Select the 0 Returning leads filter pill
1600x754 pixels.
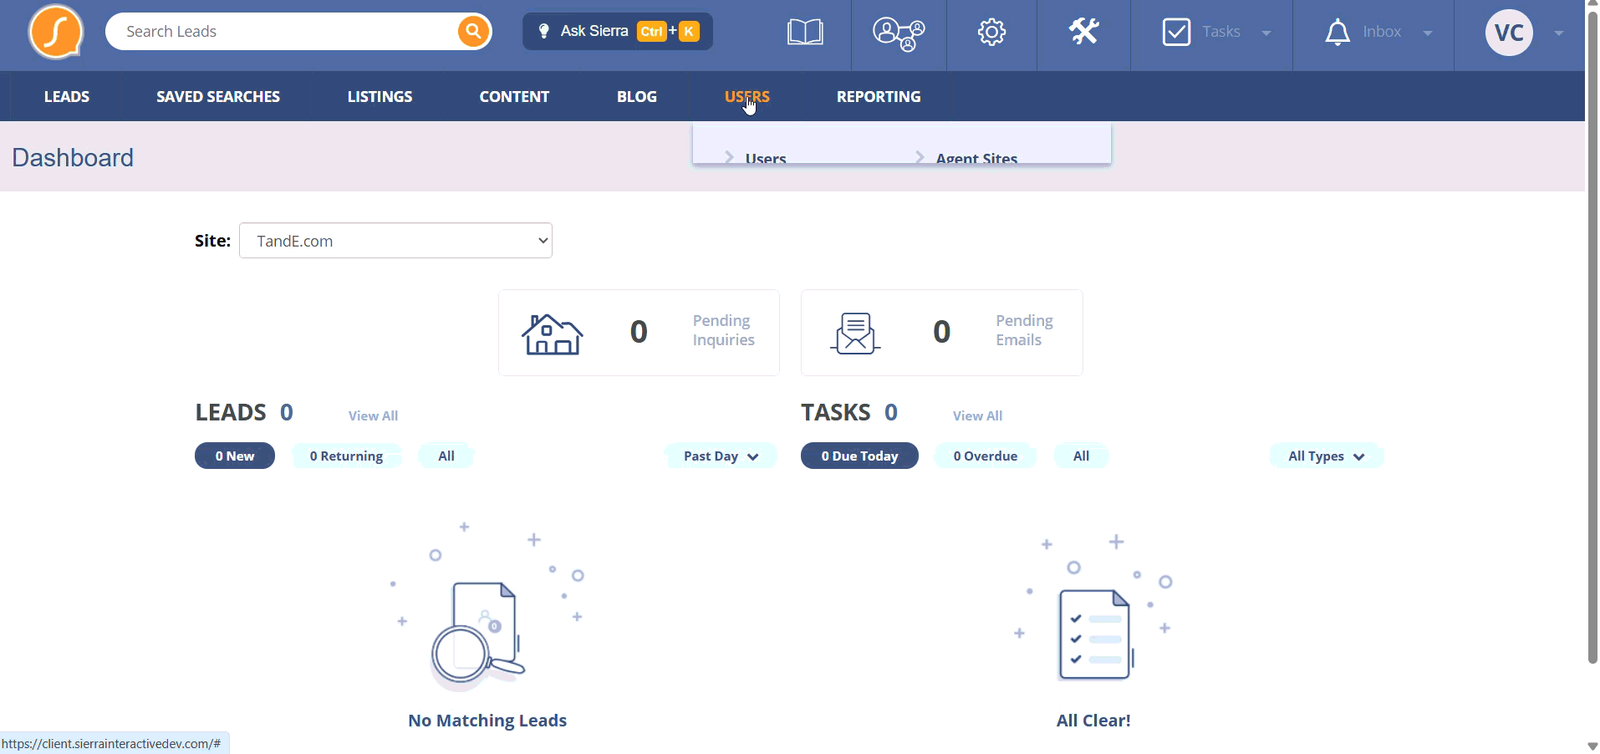[x=346, y=456]
